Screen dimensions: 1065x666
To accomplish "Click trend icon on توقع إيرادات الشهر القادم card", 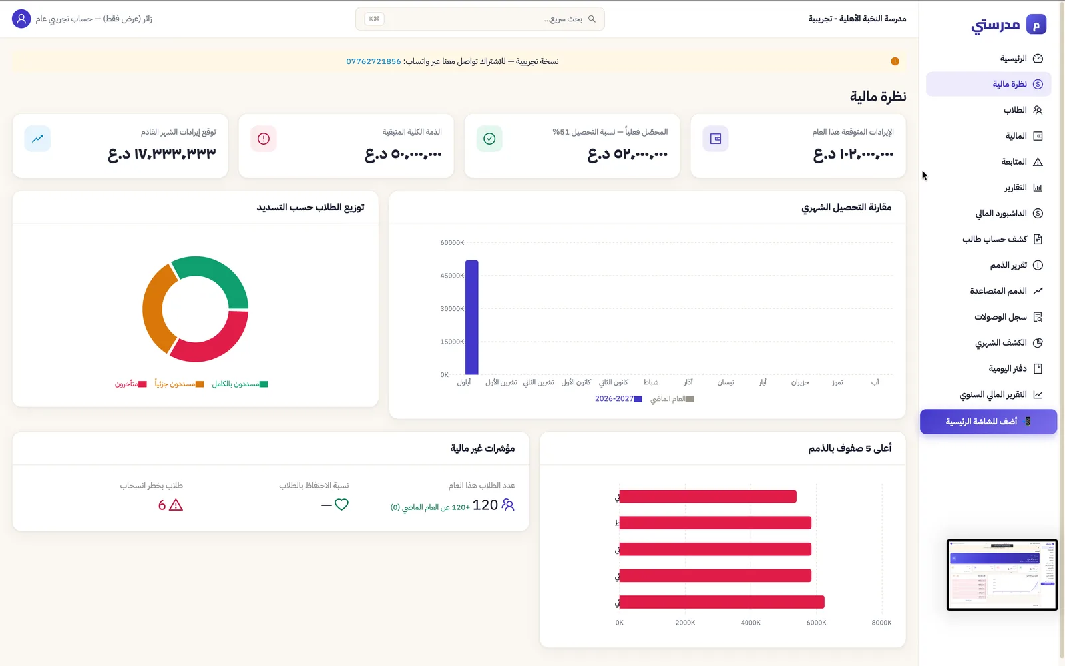I will (x=37, y=139).
